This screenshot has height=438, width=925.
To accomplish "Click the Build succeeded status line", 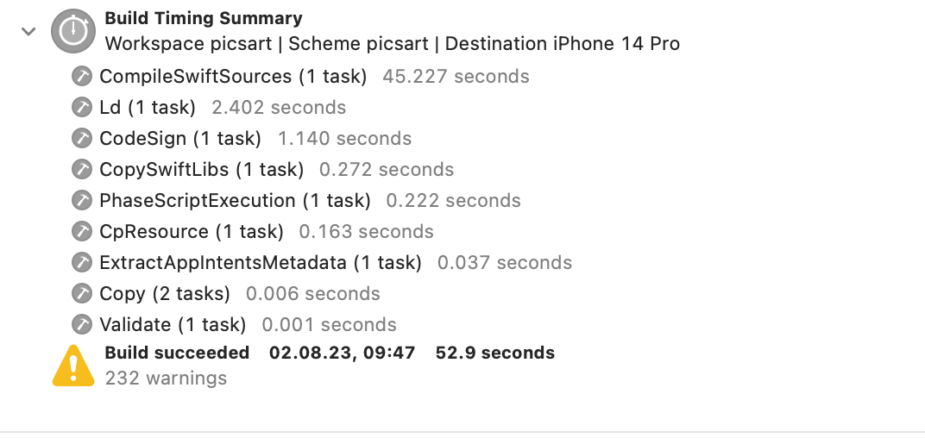I will click(330, 353).
